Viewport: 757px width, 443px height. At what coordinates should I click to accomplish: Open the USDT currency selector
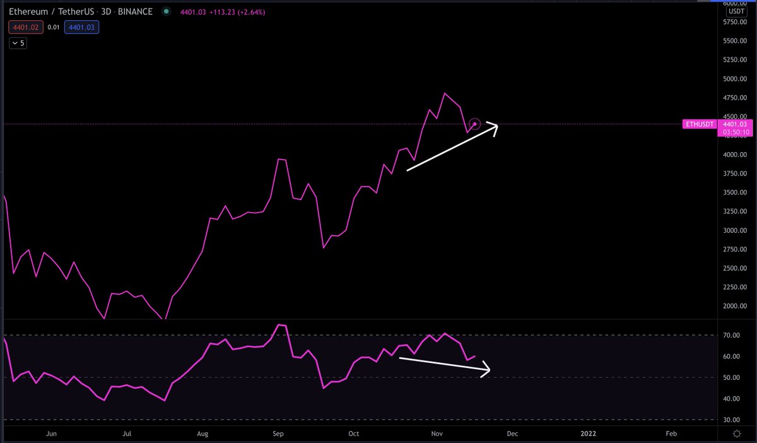click(x=736, y=11)
